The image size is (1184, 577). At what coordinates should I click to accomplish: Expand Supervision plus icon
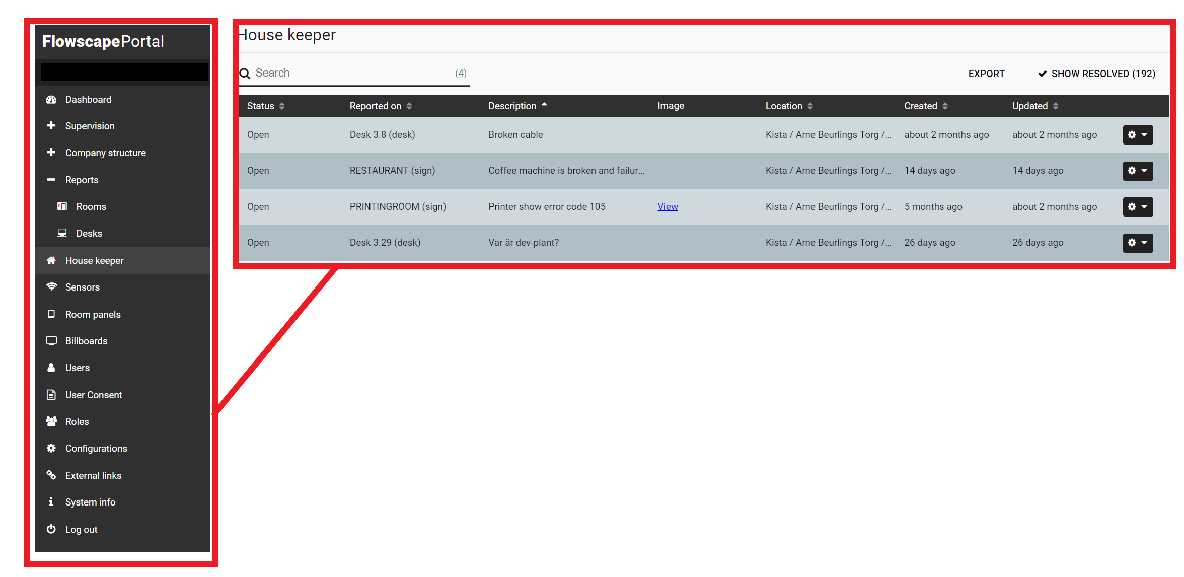pyautogui.click(x=51, y=126)
